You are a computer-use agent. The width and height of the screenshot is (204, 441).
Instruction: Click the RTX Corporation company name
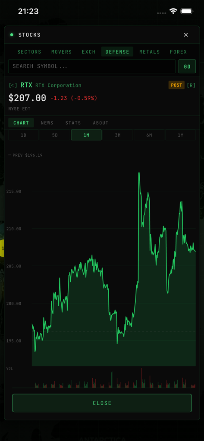58,85
